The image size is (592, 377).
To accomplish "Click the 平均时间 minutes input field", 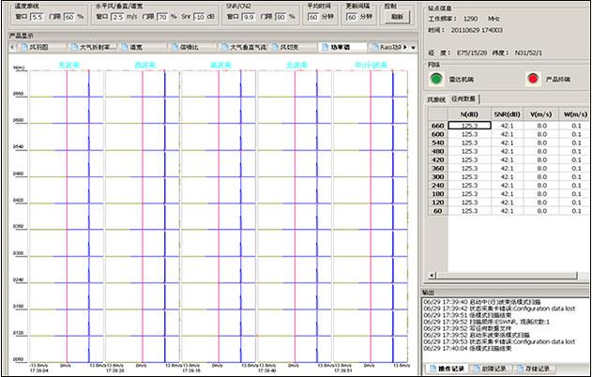I will pyautogui.click(x=312, y=17).
